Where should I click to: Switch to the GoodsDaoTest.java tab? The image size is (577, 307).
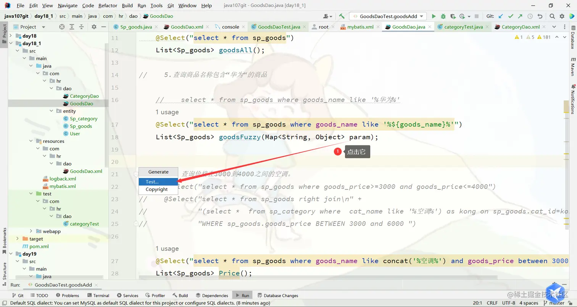(279, 27)
